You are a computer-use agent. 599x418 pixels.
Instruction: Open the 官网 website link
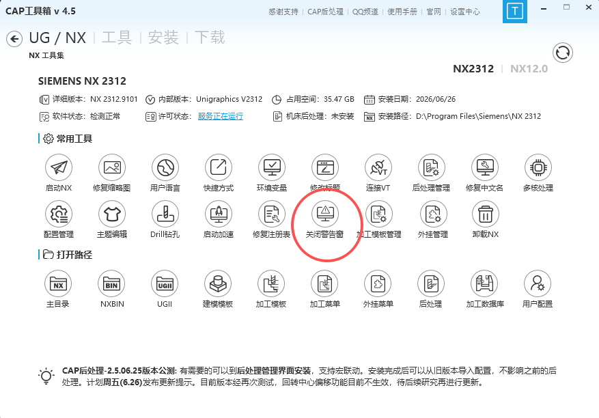pyautogui.click(x=434, y=12)
